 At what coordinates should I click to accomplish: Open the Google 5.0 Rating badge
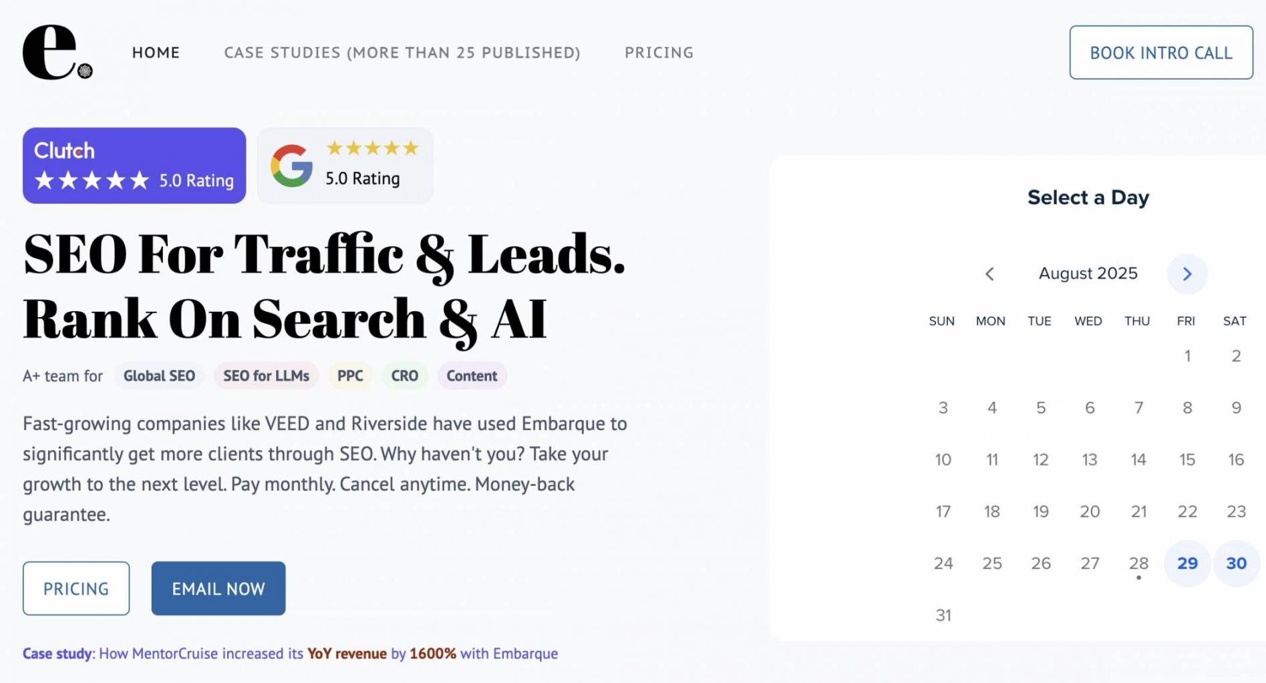(345, 166)
